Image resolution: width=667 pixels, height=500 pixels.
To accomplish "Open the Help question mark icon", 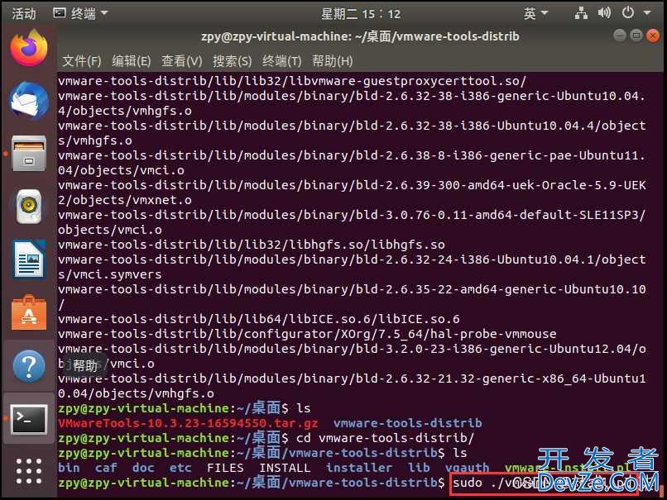I will [x=29, y=365].
